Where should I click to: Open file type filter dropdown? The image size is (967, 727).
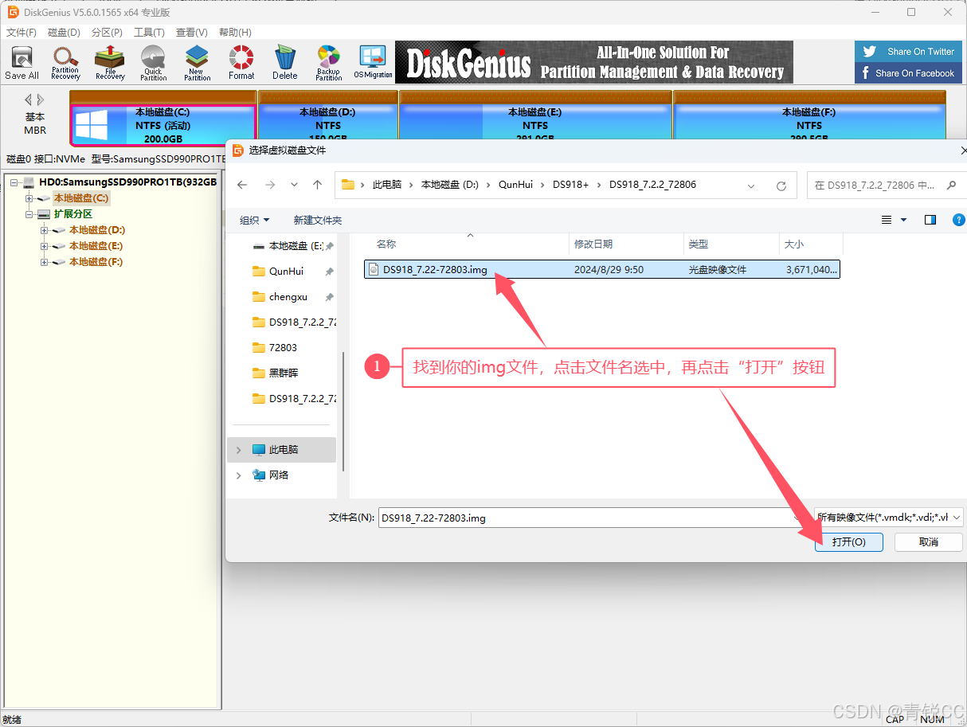(889, 518)
